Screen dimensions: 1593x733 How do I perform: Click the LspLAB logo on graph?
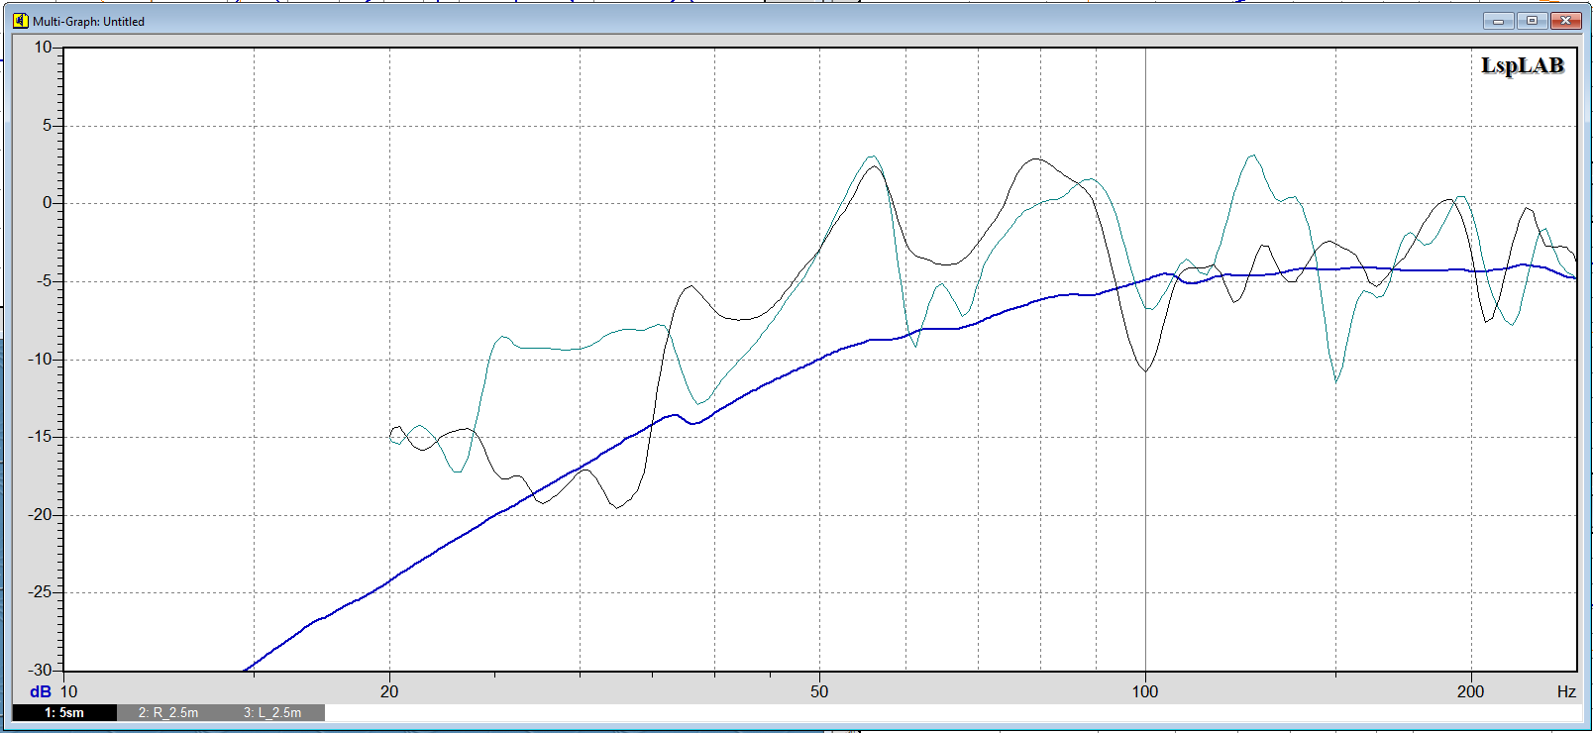click(1522, 66)
